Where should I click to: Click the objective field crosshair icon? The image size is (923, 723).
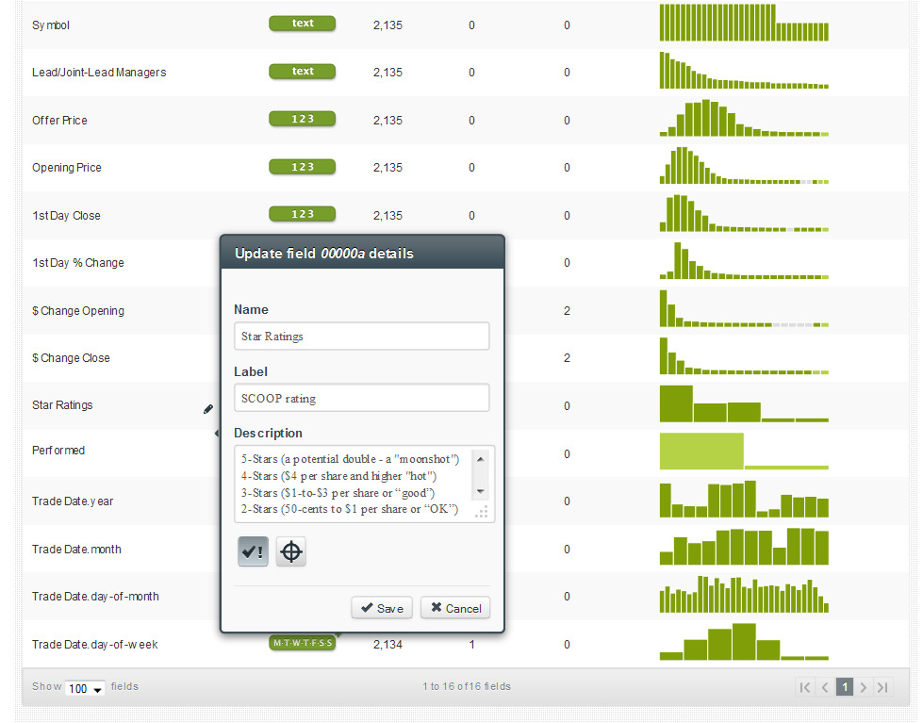pos(291,552)
